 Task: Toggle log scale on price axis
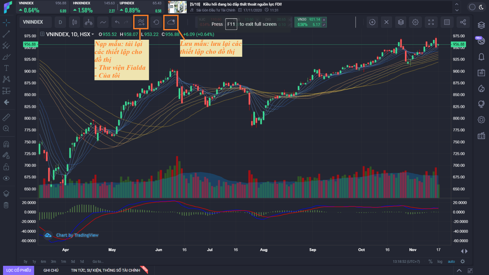pyautogui.click(x=439, y=262)
